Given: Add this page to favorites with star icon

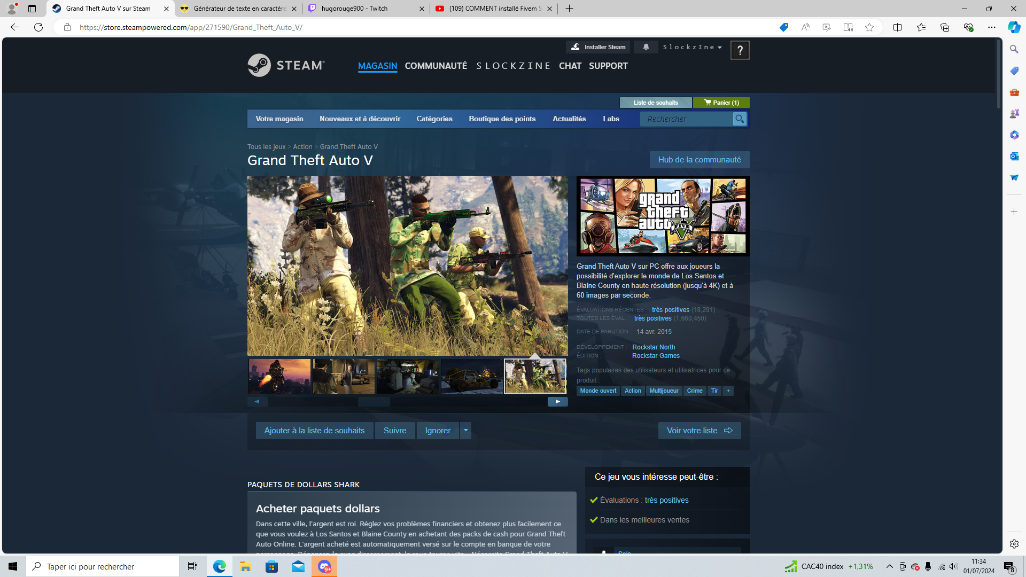Looking at the screenshot, I should pyautogui.click(x=869, y=27).
